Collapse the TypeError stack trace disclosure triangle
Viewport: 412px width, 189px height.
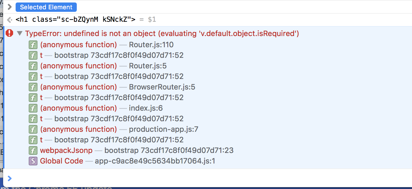point(20,33)
